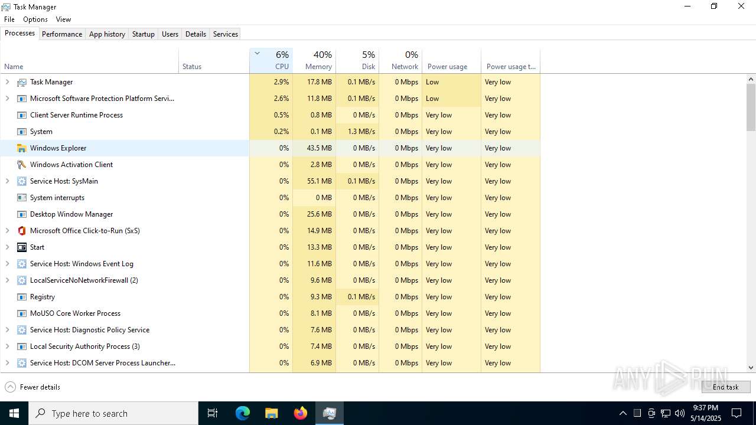
Task: Click the Windows Explorer folder icon
Action: click(x=22, y=148)
